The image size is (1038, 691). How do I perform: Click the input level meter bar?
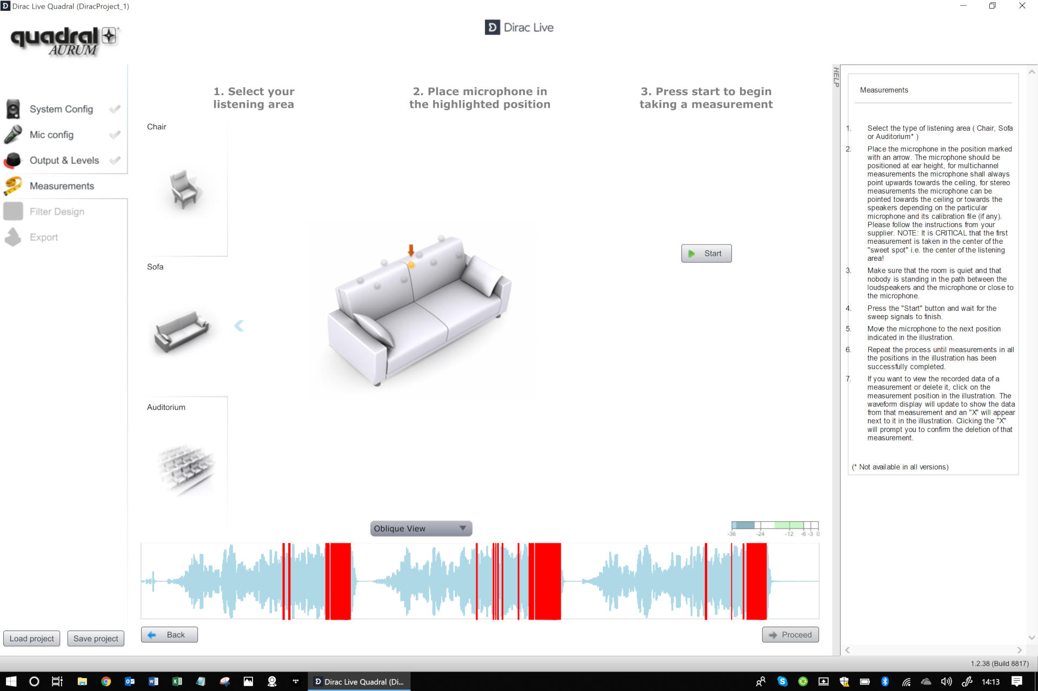click(x=774, y=525)
